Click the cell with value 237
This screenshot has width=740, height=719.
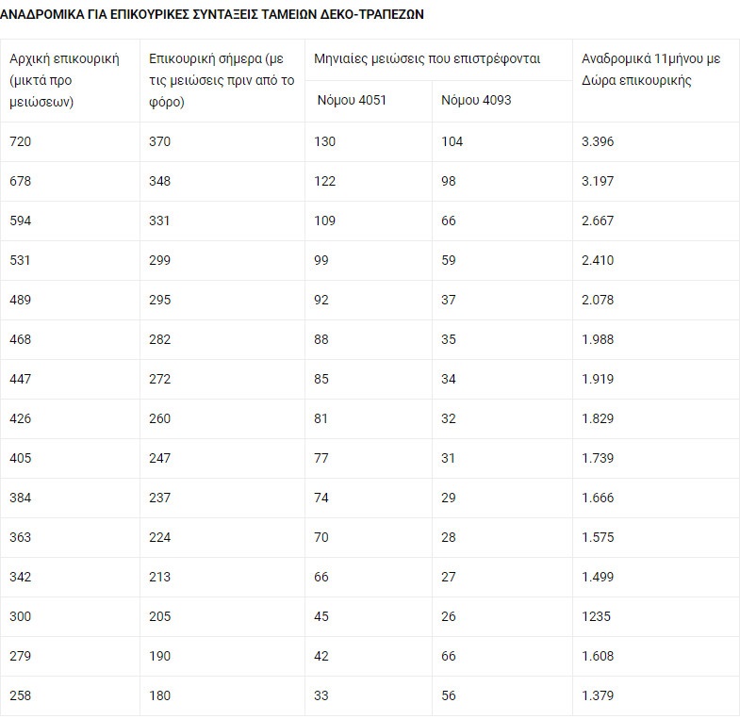tap(160, 498)
